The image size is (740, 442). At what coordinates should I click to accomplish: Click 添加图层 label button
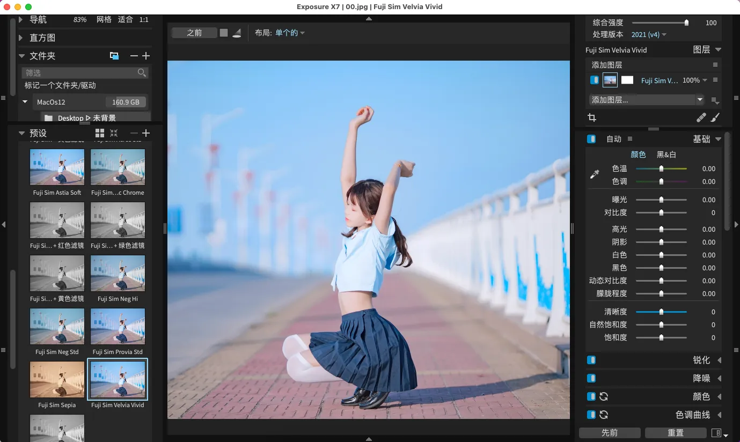[x=606, y=65]
